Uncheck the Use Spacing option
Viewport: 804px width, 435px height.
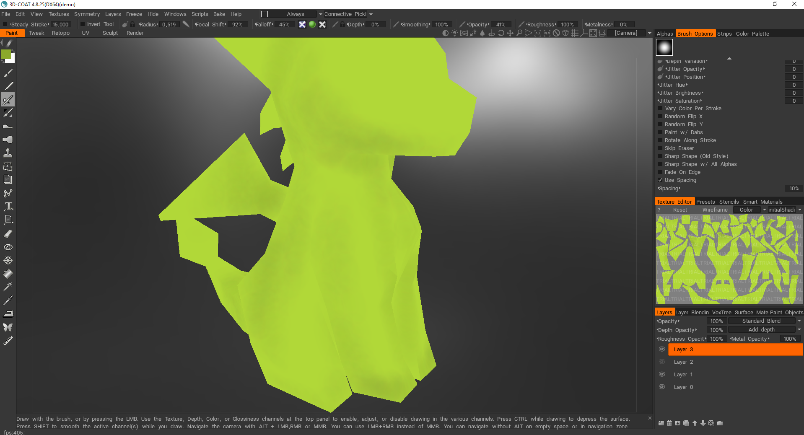click(660, 180)
